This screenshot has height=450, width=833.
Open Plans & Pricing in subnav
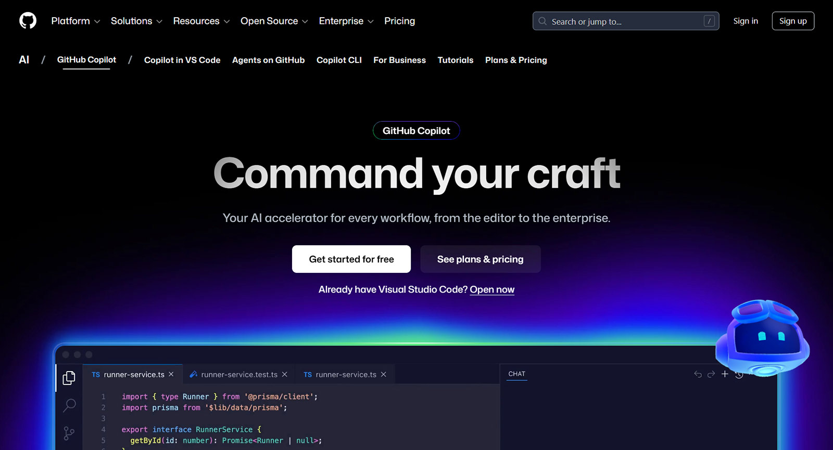click(516, 60)
